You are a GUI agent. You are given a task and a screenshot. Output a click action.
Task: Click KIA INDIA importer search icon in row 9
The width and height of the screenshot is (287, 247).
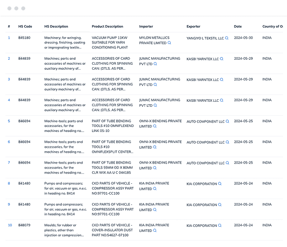(155, 210)
